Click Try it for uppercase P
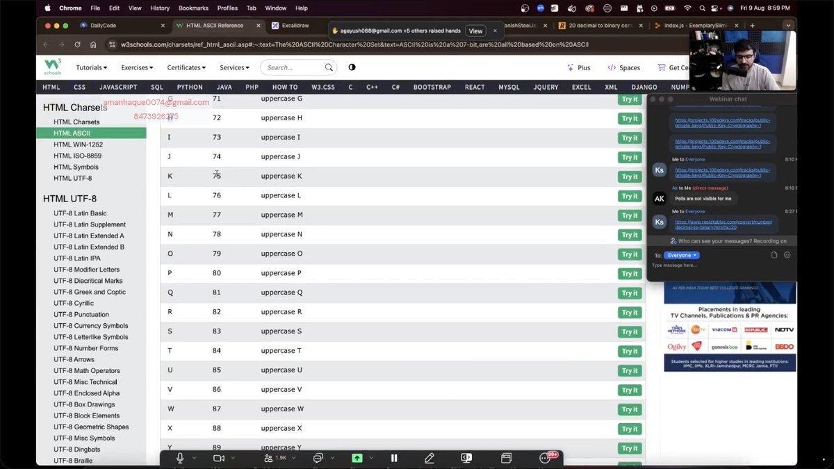Screen dimensions: 834x469 click(x=630, y=274)
